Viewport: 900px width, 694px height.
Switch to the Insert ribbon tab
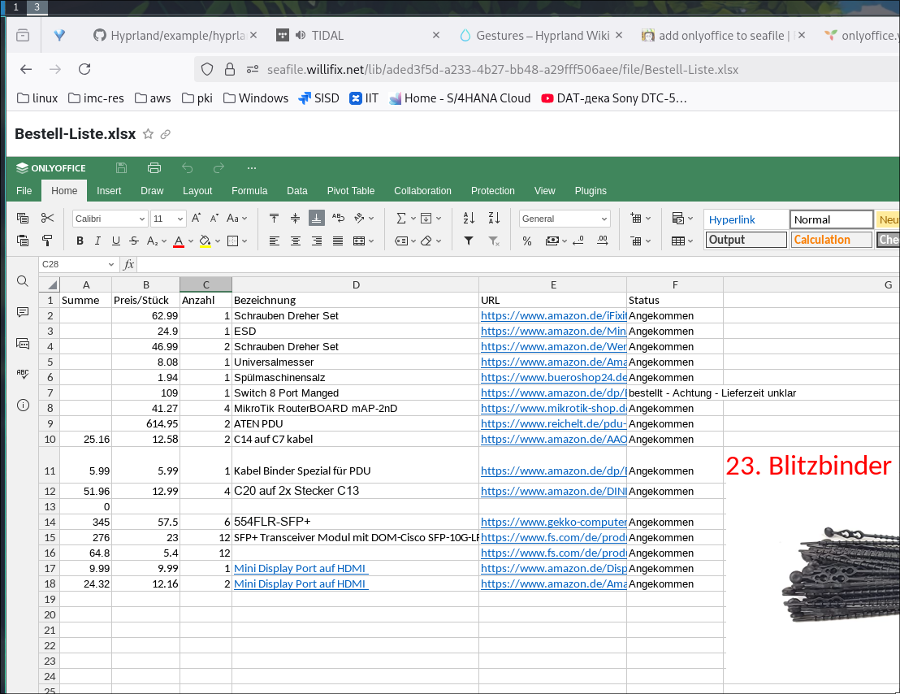pos(109,191)
